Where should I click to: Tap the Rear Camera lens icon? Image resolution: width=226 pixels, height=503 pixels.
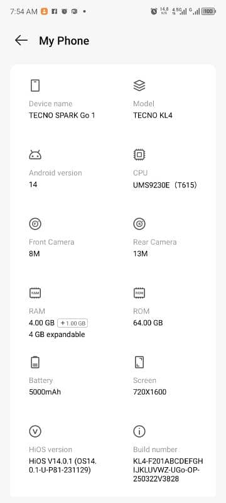(x=139, y=224)
